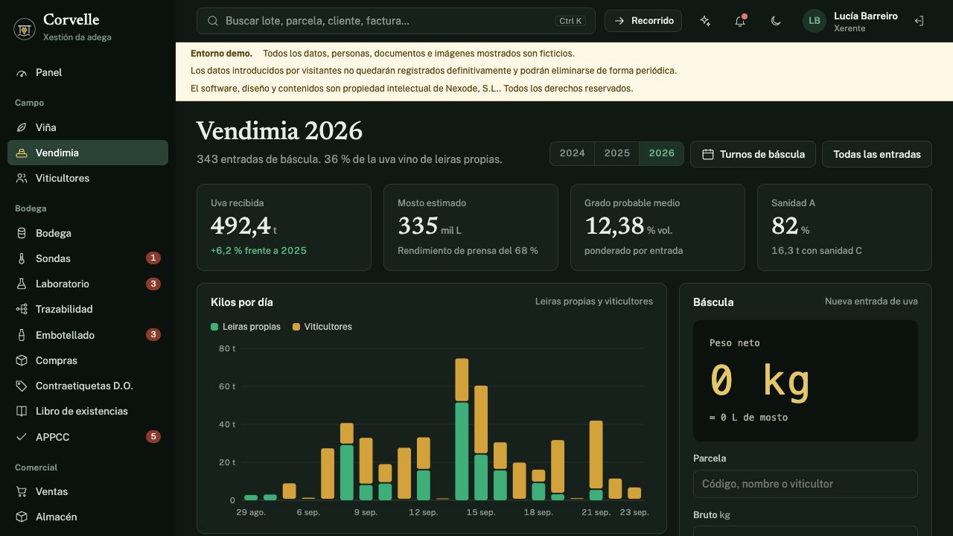Click the Embotellado bottle icon
Image resolution: width=953 pixels, height=536 pixels.
pyautogui.click(x=22, y=335)
